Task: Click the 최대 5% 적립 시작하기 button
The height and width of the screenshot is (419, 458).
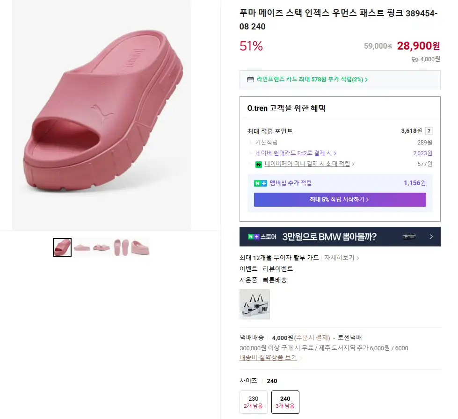Action: pos(340,200)
